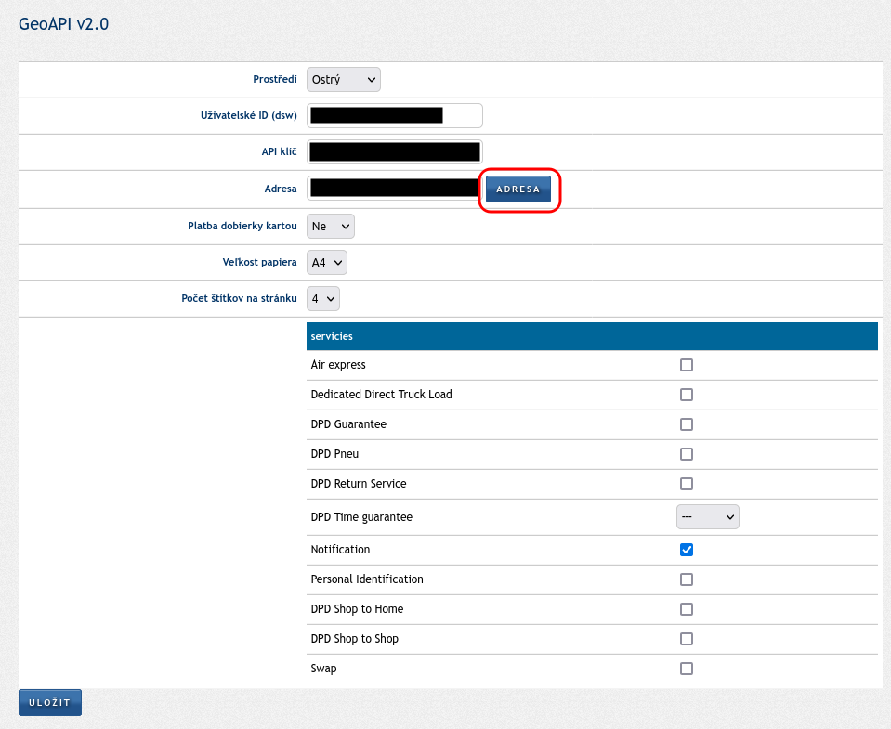Open the Prostředí dropdown
This screenshot has height=729, width=891.
point(343,80)
